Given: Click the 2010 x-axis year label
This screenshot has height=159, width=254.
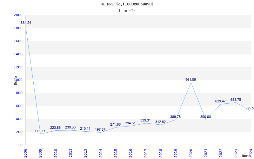Looking at the screenshot, I should pyautogui.click(x=56, y=153).
